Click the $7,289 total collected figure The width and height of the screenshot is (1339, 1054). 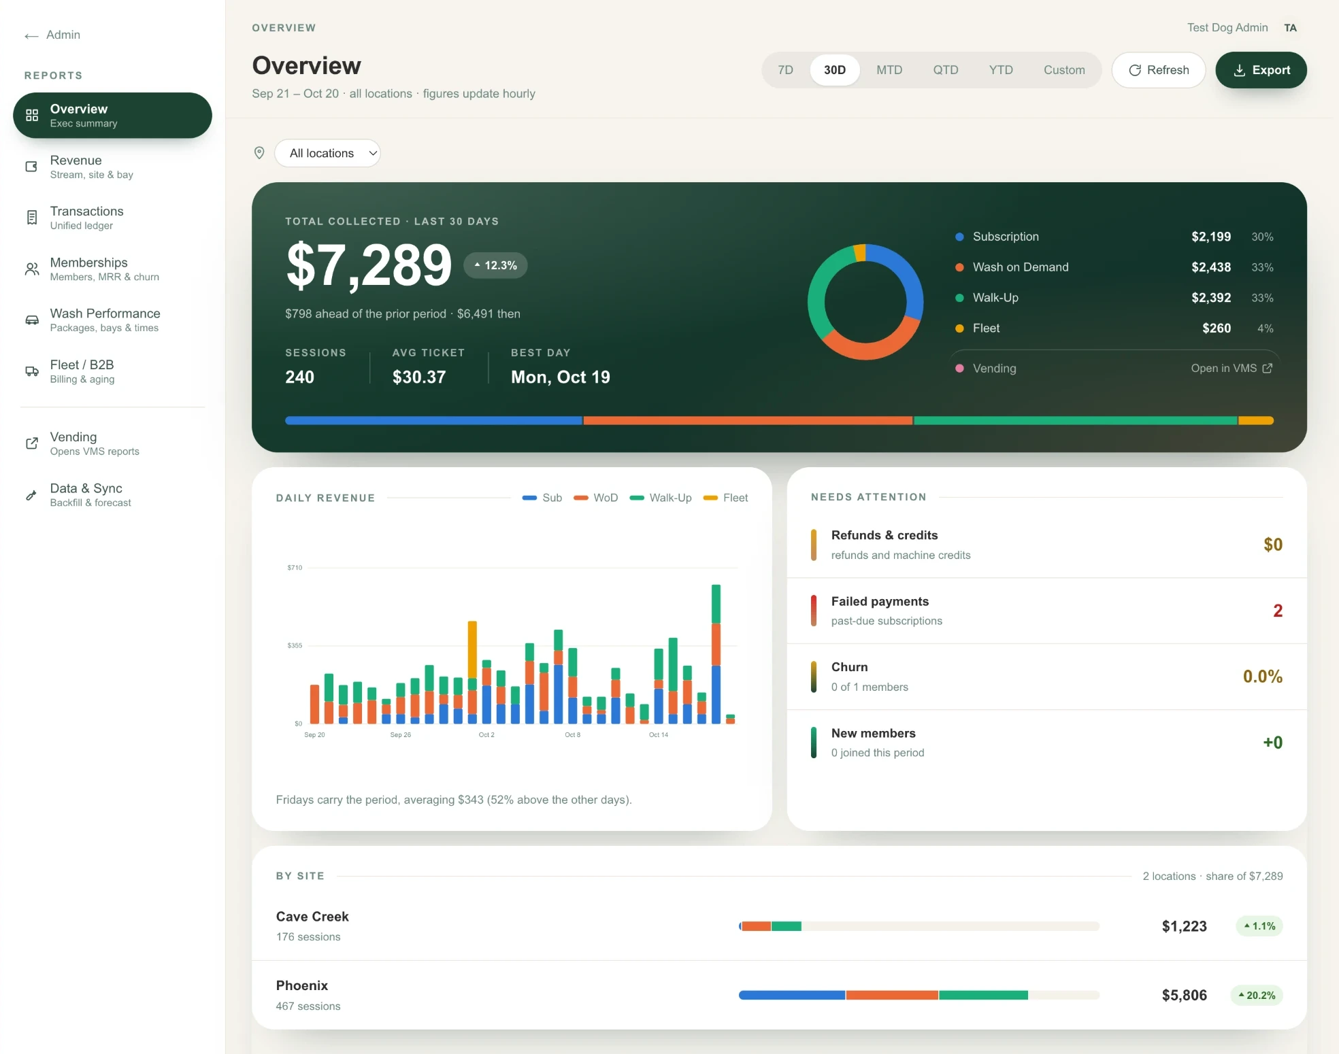pos(369,265)
